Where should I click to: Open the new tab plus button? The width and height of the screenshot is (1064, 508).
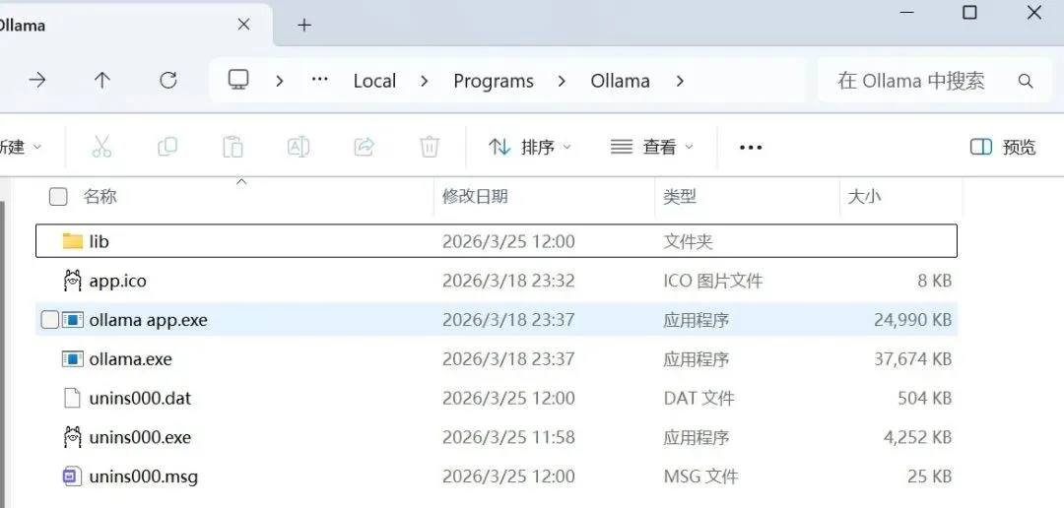tap(304, 25)
